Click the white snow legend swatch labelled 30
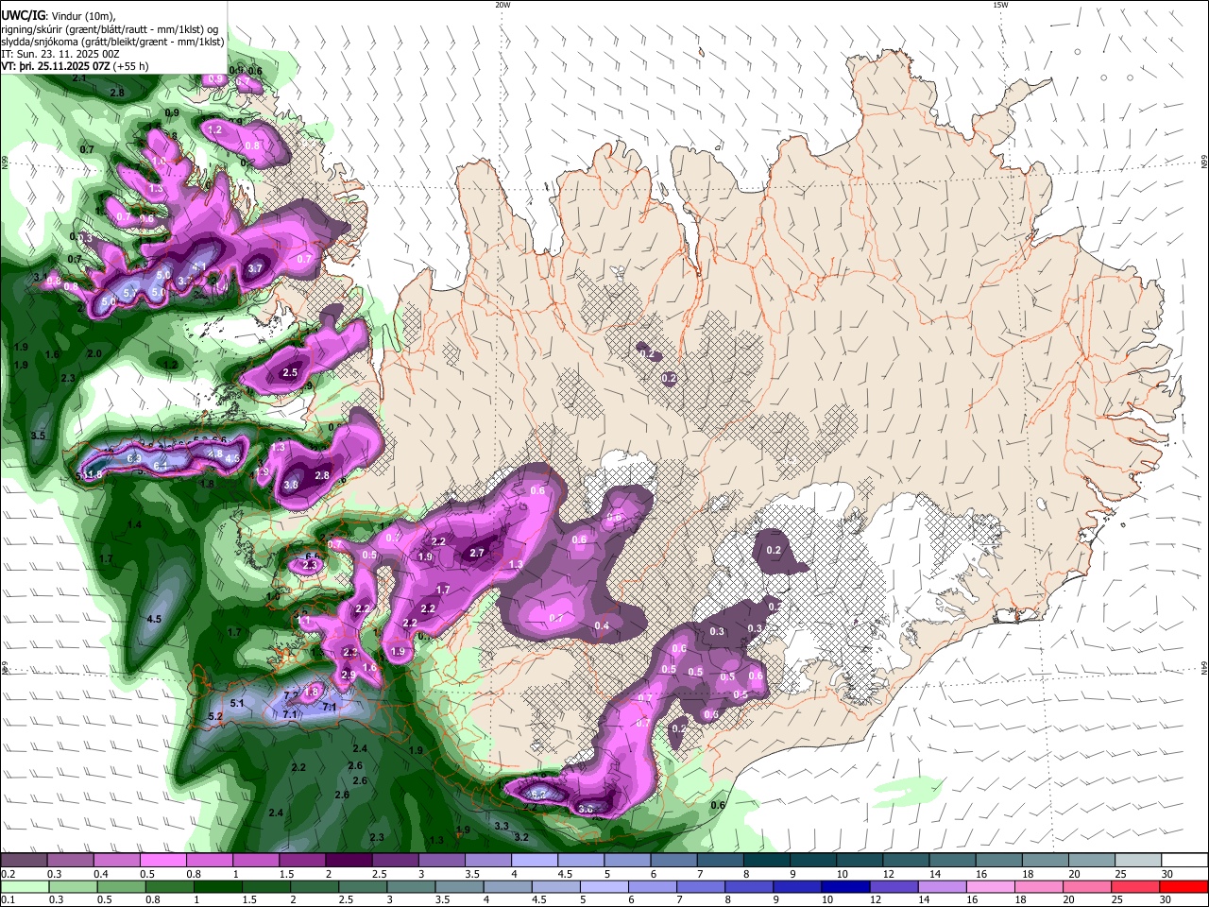Screen dimensions: 1209x907 pos(1184,860)
